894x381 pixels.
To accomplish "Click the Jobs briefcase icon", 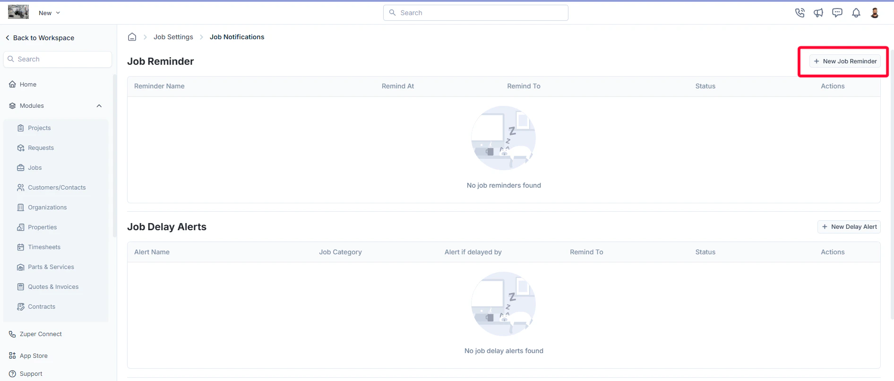I will (21, 168).
